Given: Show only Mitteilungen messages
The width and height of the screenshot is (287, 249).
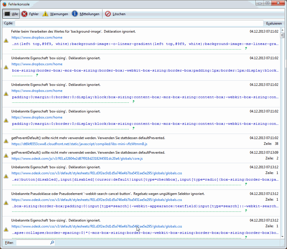Looking at the screenshot, I should (86, 14).
